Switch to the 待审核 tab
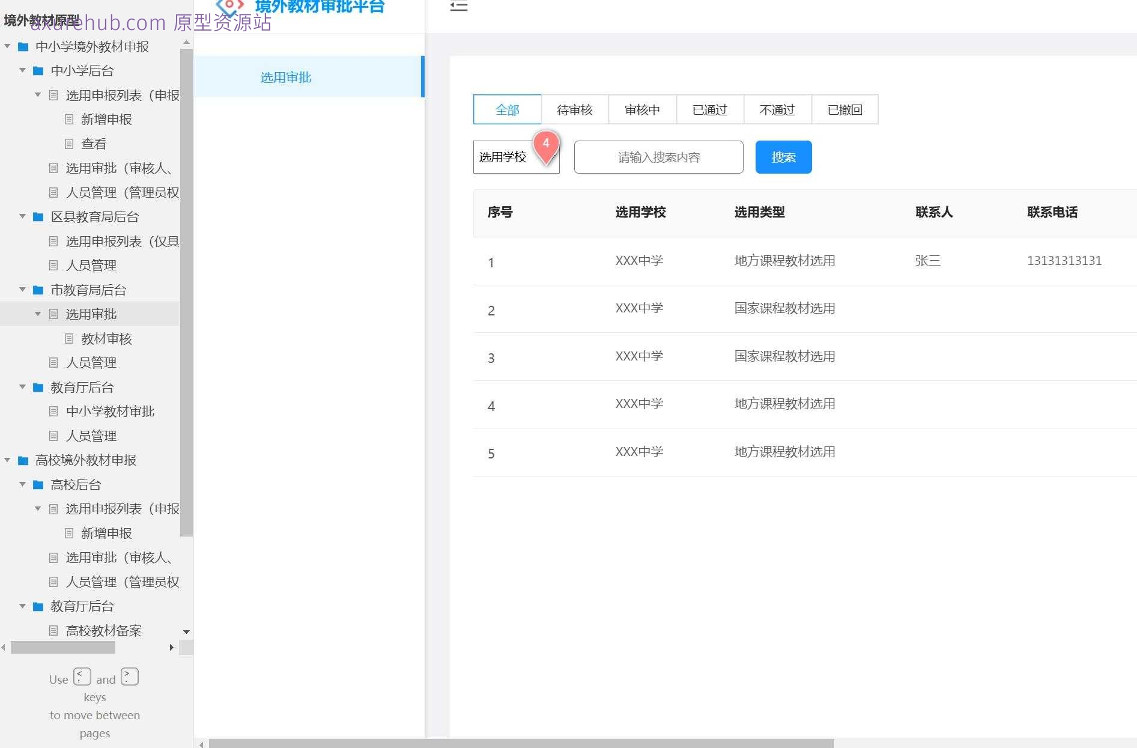This screenshot has height=748, width=1137. click(575, 109)
